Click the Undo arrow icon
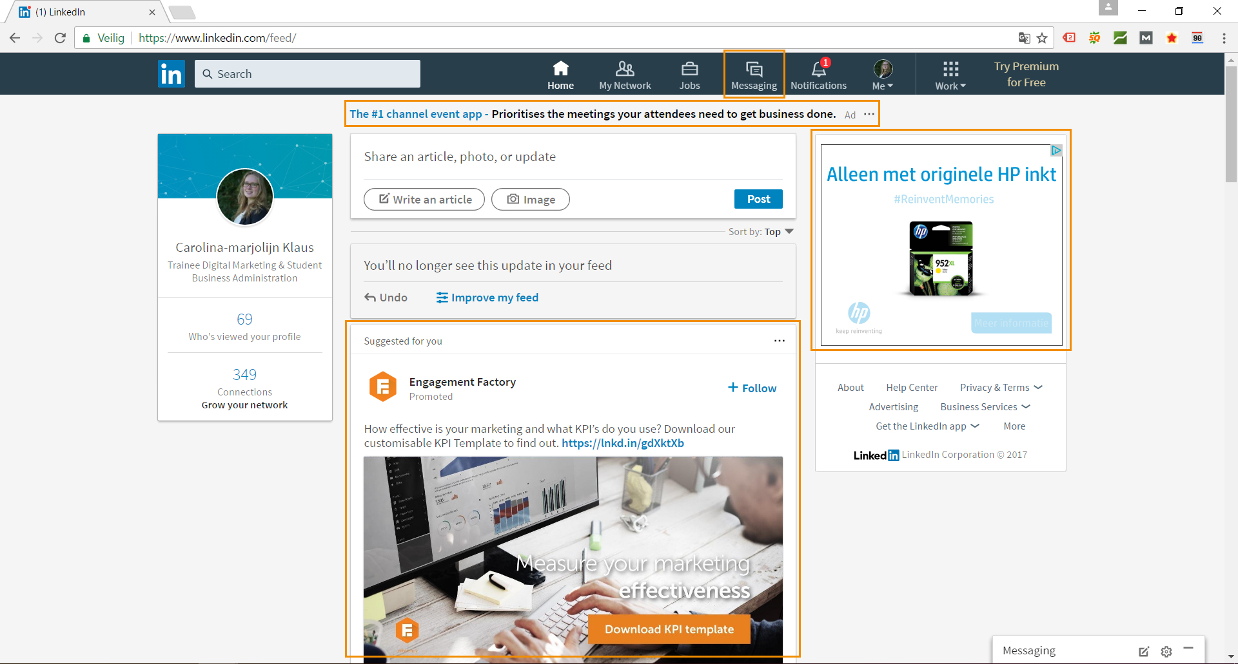Screen dimensions: 1238x664 369,297
